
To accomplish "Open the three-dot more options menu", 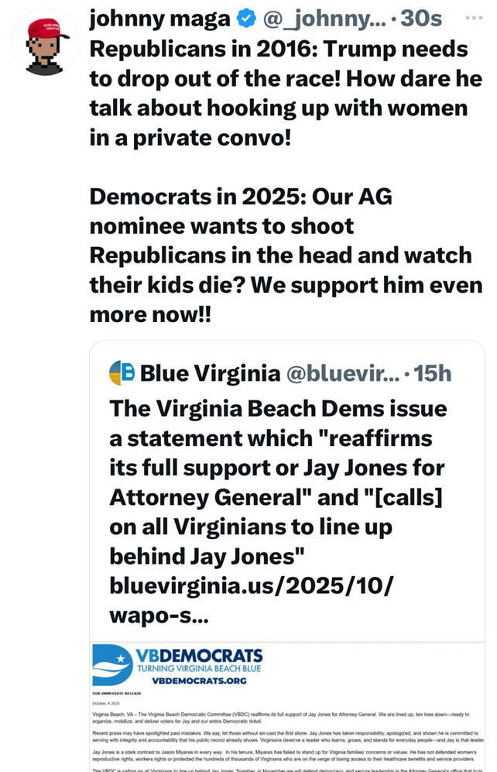I will click(x=472, y=18).
